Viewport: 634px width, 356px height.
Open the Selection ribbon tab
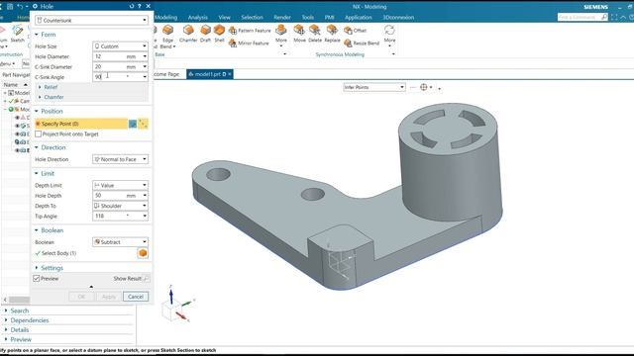coord(252,18)
